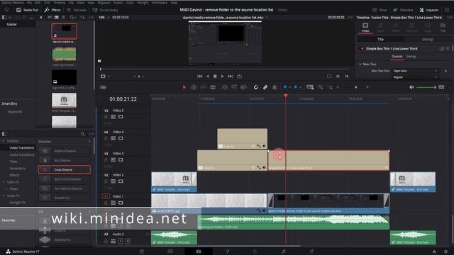This screenshot has height=255, width=454.
Task: Play timeline in reverse
Action: (x=208, y=76)
